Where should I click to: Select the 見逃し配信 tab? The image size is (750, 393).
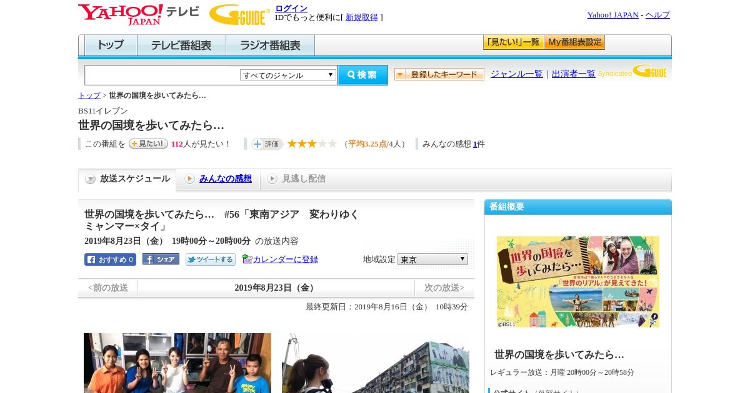[296, 179]
